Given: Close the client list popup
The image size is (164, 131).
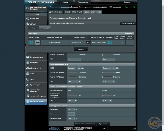Looking at the screenshot, I should click(x=134, y=26).
